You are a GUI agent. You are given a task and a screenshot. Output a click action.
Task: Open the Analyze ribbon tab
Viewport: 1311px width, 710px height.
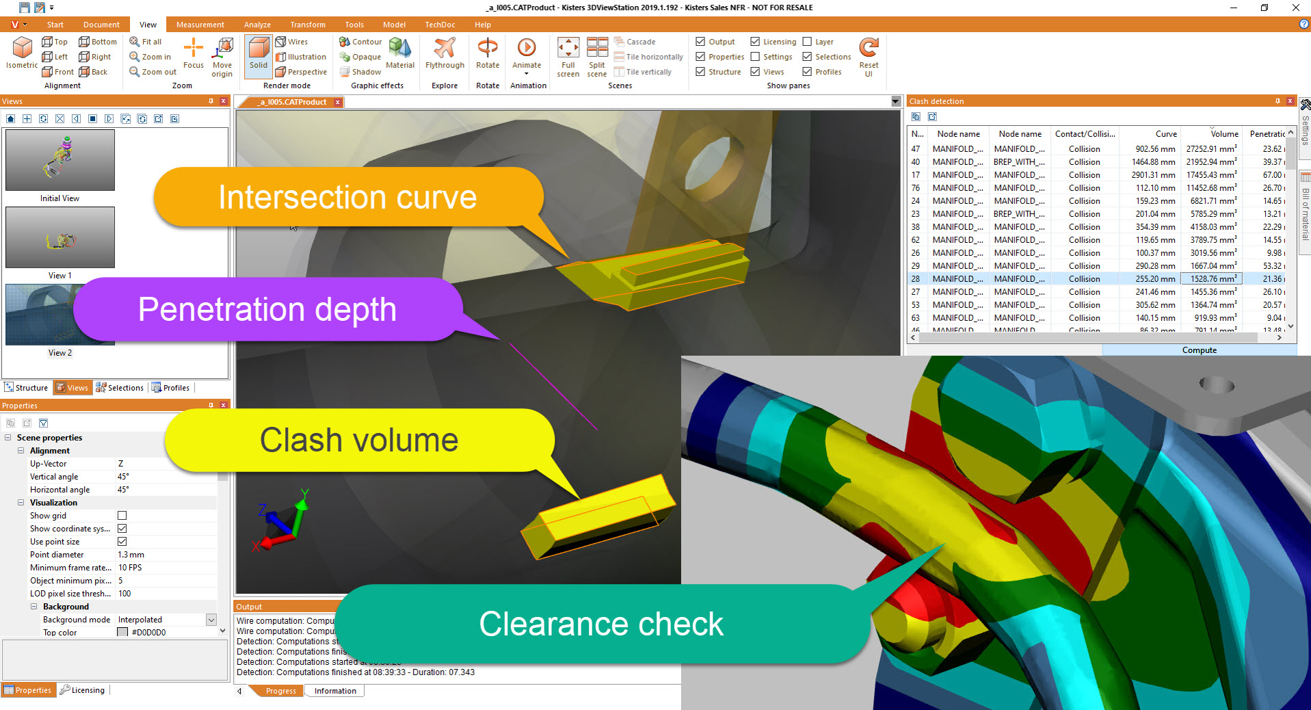pyautogui.click(x=257, y=25)
